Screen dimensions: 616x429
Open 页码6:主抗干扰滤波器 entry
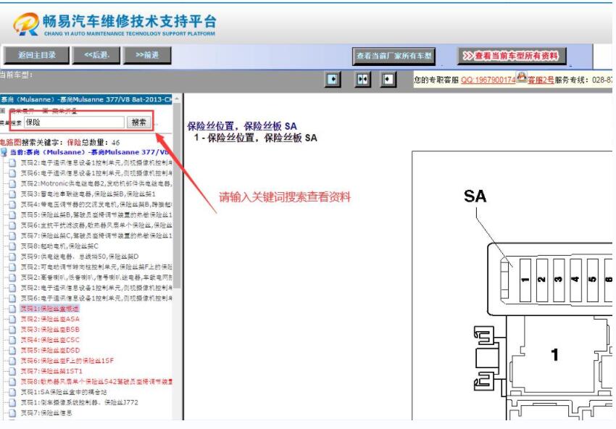pos(96,225)
